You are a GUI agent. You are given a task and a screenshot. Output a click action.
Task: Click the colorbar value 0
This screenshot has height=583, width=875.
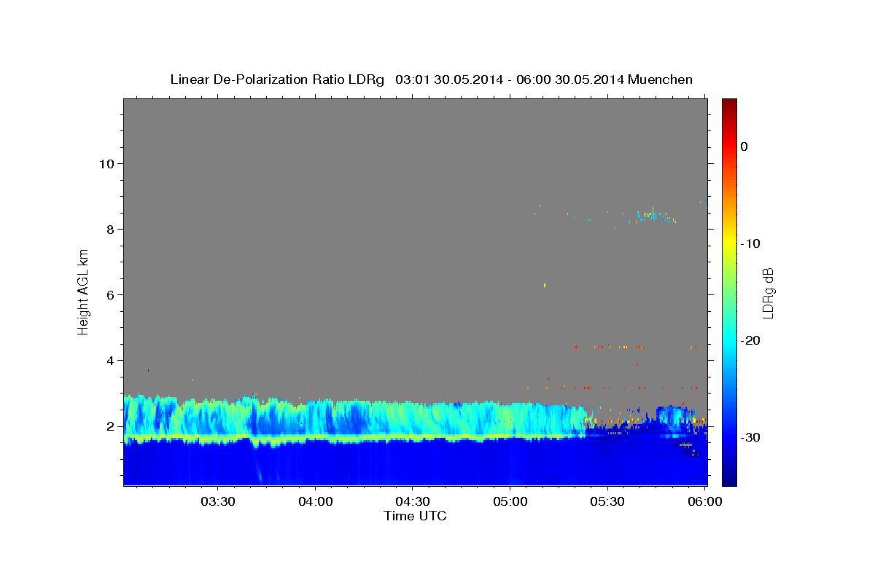[744, 146]
